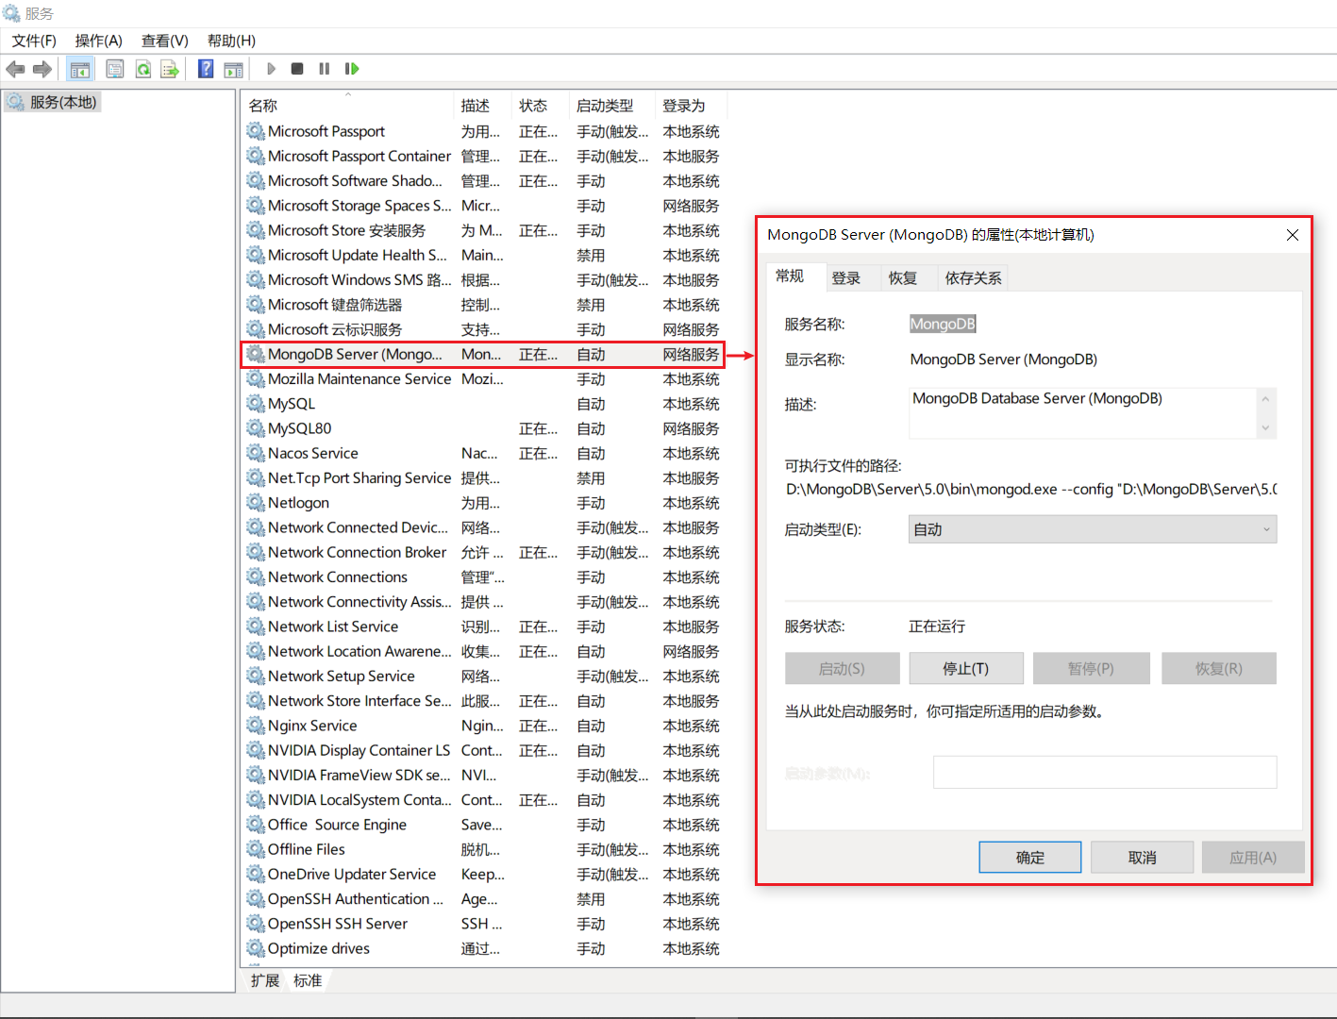Open the 启动类型 dropdown set to 自动
The height and width of the screenshot is (1019, 1337).
pyautogui.click(x=1093, y=529)
